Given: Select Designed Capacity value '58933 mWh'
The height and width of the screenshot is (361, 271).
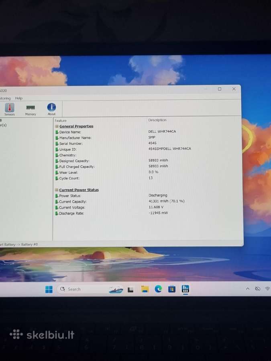Looking at the screenshot, I should [x=158, y=160].
